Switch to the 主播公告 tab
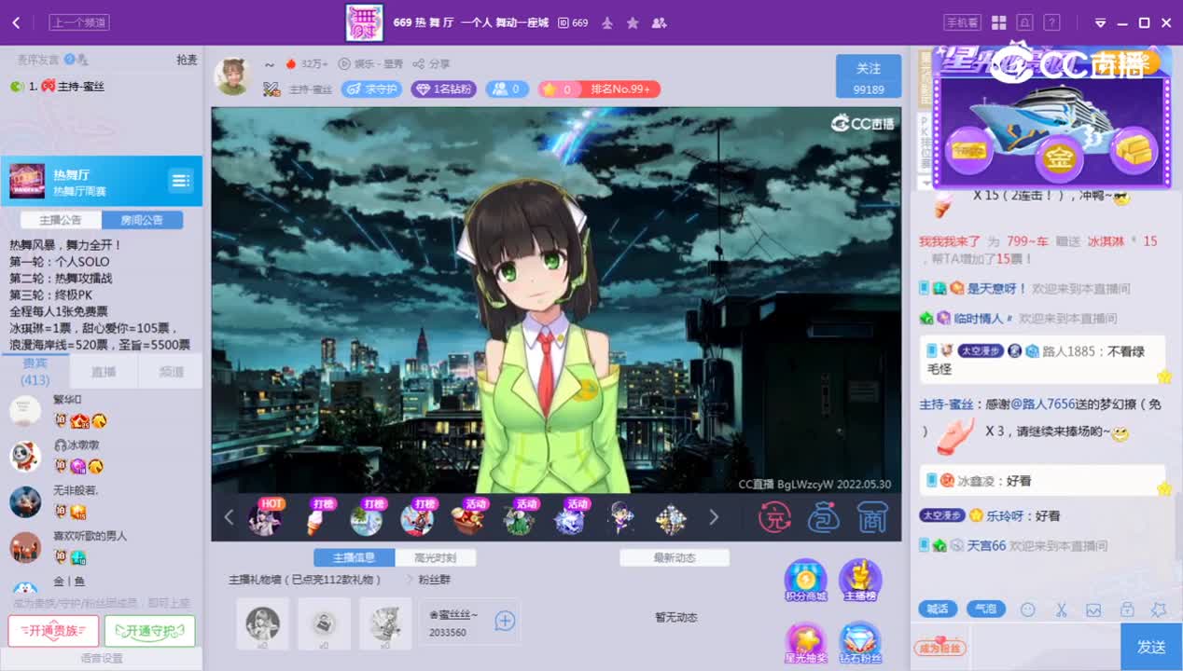This screenshot has height=671, width=1183. tap(60, 220)
